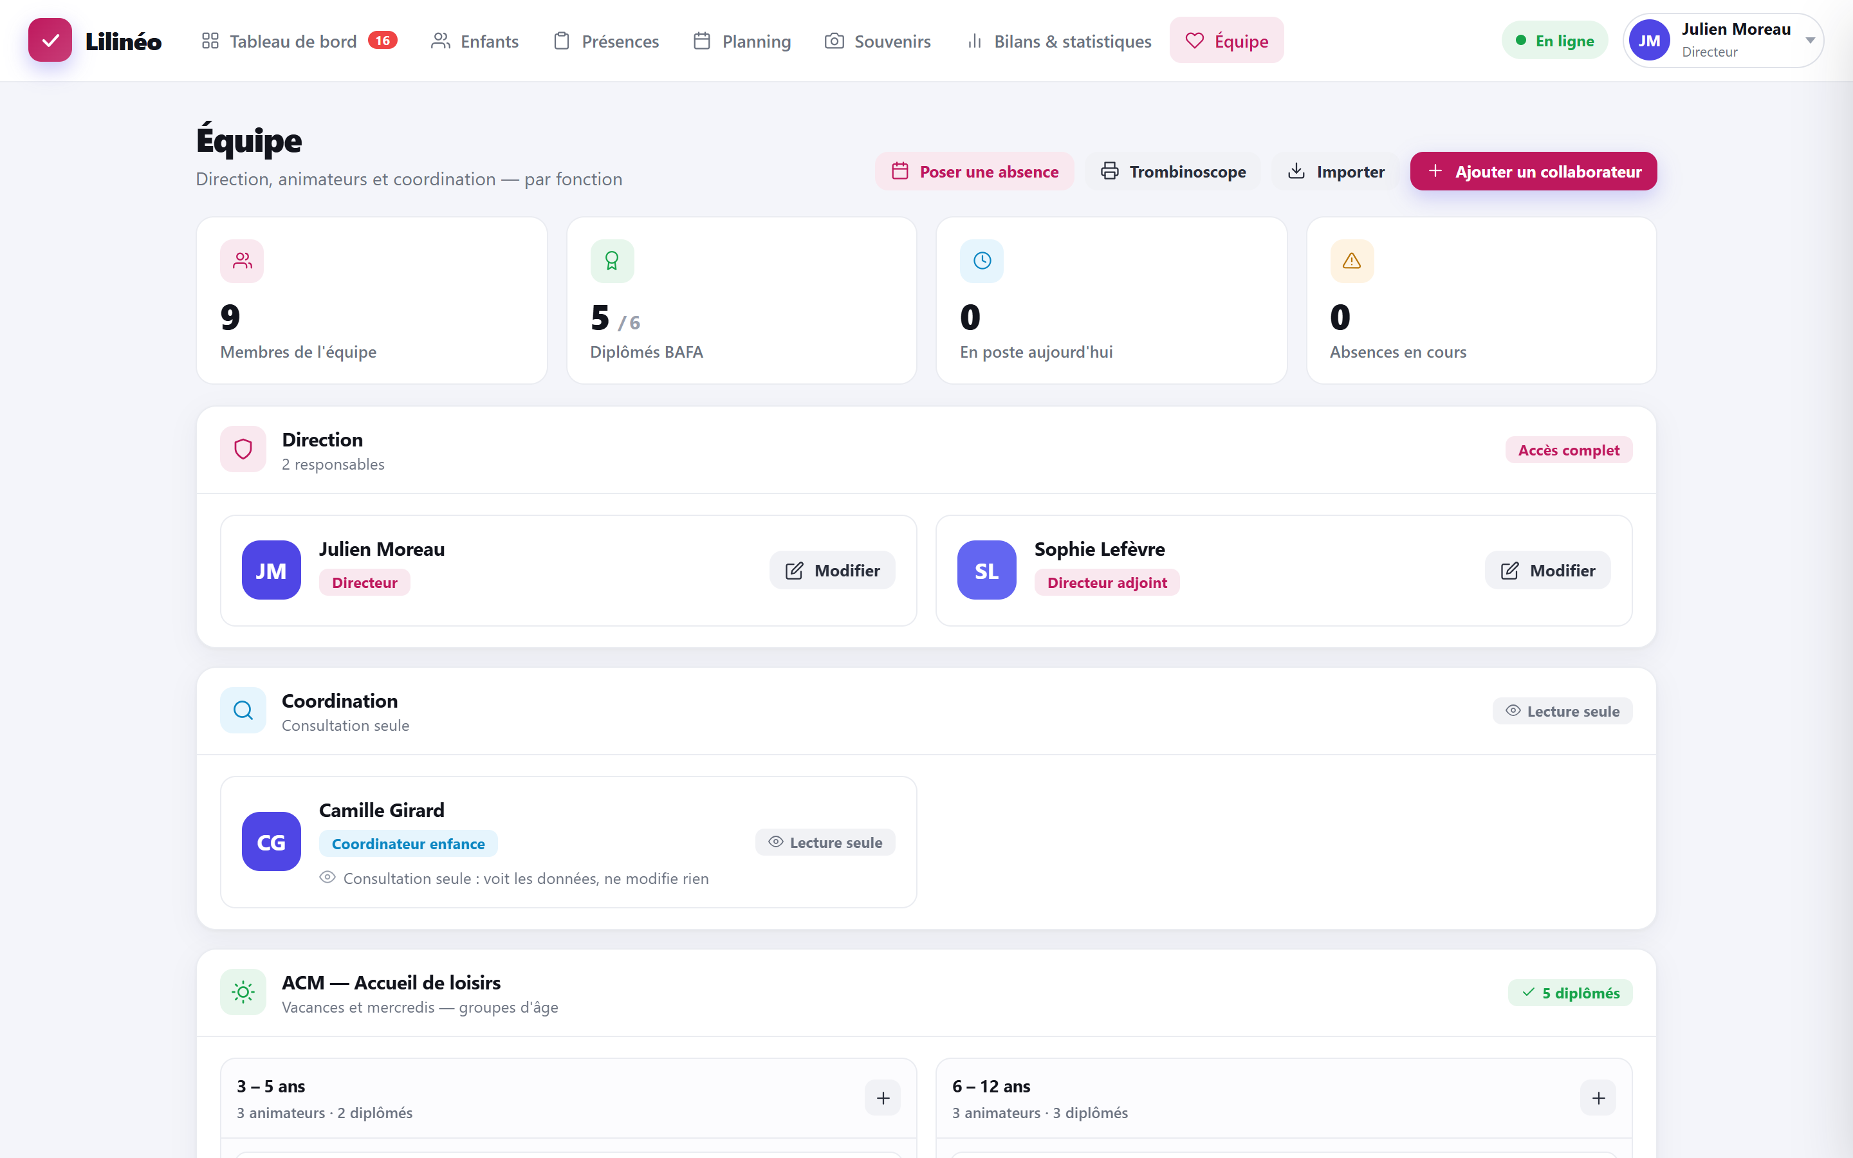This screenshot has height=1158, width=1853.
Task: Click Sophie Lefèvre's SL avatar
Action: tap(986, 570)
